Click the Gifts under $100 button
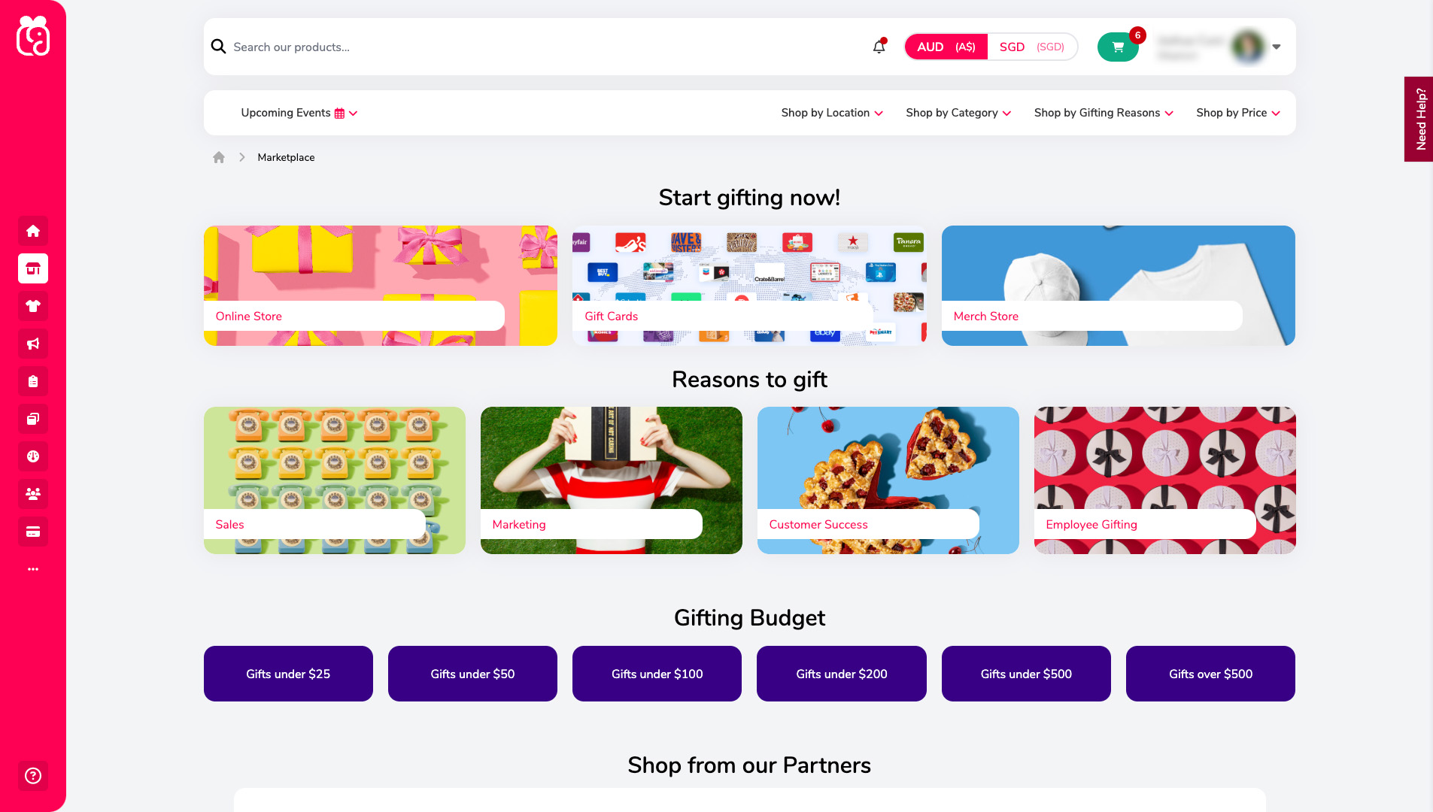Image resolution: width=1433 pixels, height=812 pixels. 657,674
